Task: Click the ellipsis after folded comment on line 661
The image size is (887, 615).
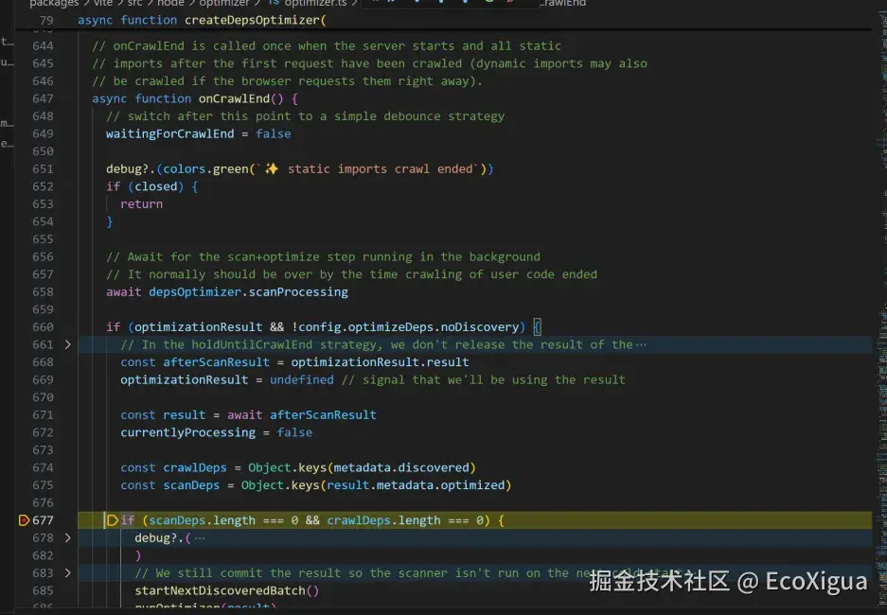Action: coord(641,344)
